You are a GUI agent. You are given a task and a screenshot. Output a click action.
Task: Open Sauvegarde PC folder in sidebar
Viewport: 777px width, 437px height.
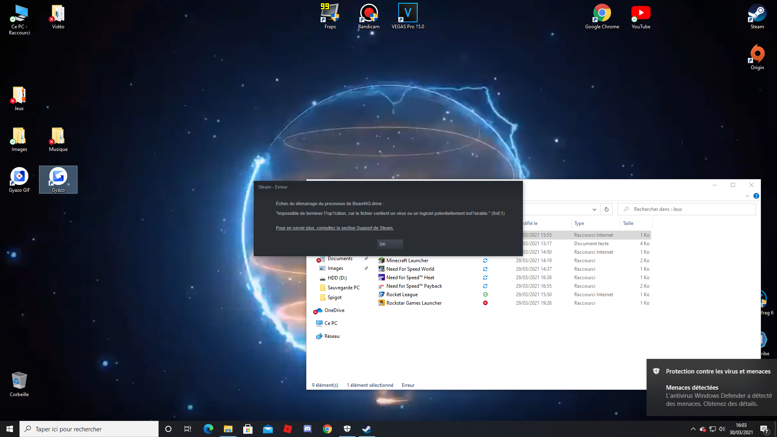[343, 288]
